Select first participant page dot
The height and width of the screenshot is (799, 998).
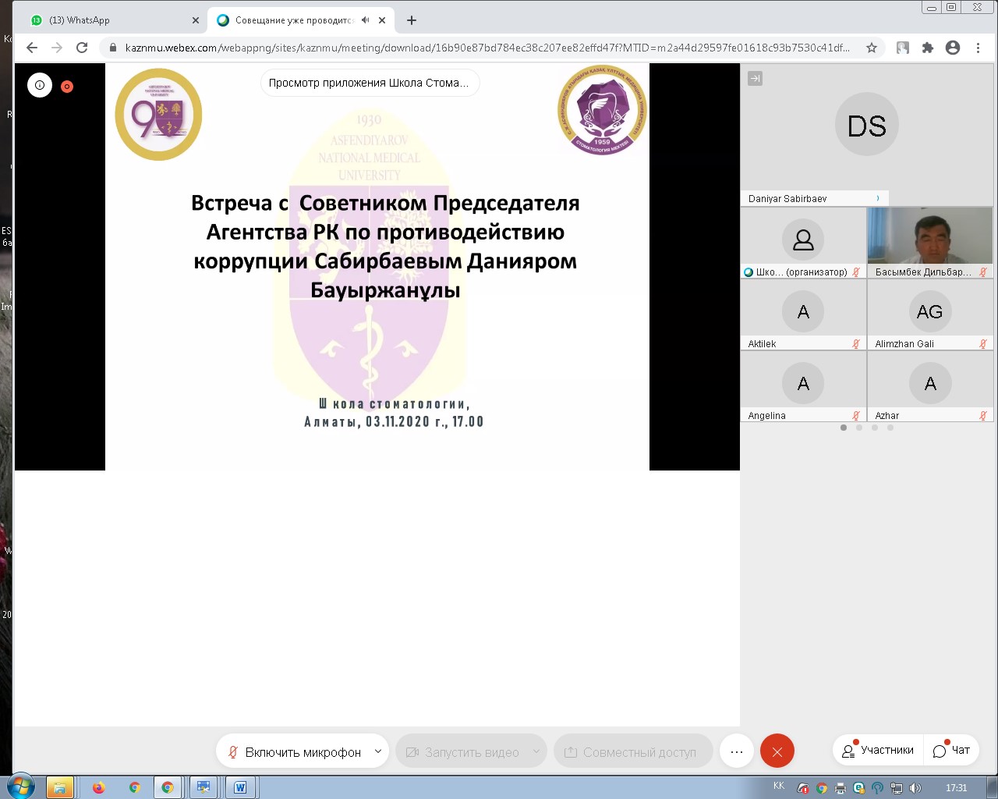(843, 428)
